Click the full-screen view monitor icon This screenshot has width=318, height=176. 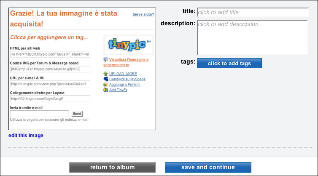[105, 59]
